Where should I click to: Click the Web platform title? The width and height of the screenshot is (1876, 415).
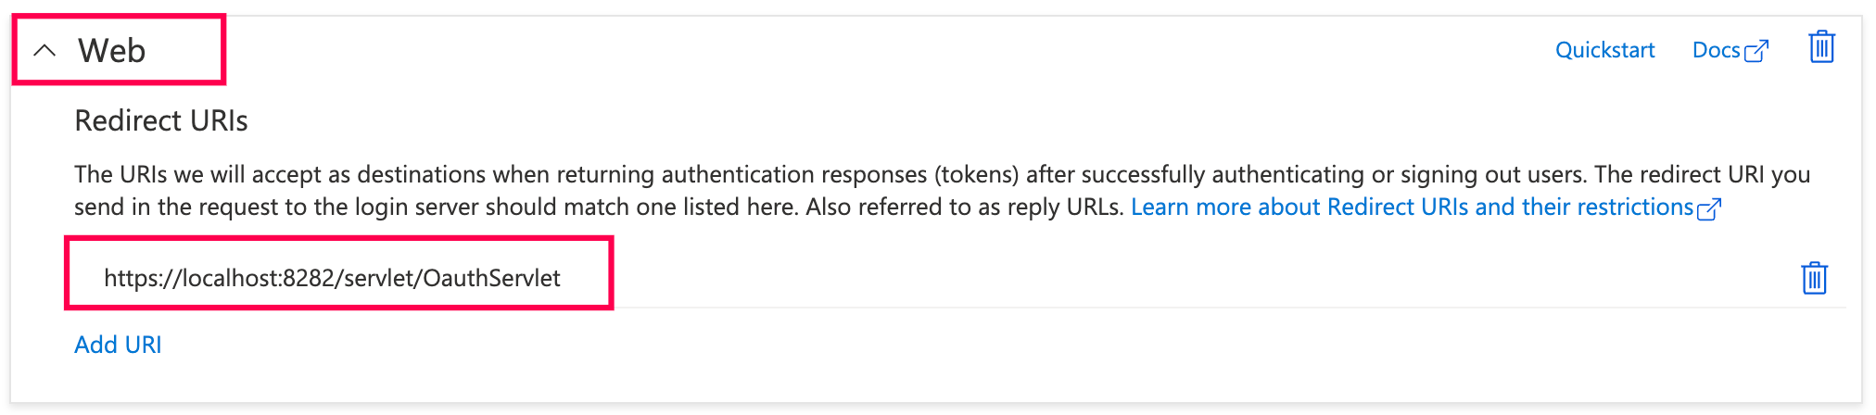(x=111, y=51)
